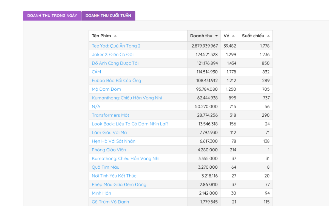
Task: Open Tee Yod: Quỷ Ăn Tạng 2 link
Action: [x=116, y=46]
